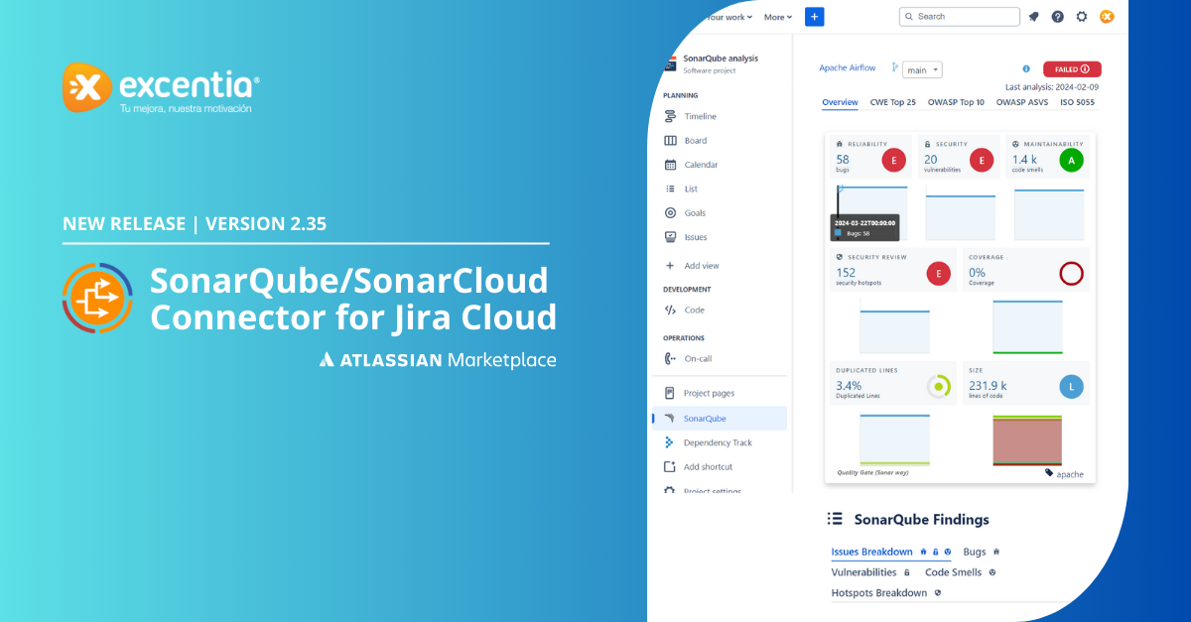Select the Code Smells findings tab
Viewport: 1191px width, 622px height.
coord(960,572)
